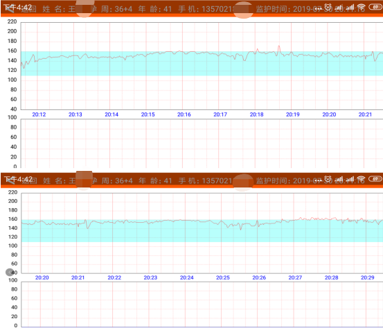Click the 20:27 time label
The width and height of the screenshot is (383, 330).
pos(295,277)
